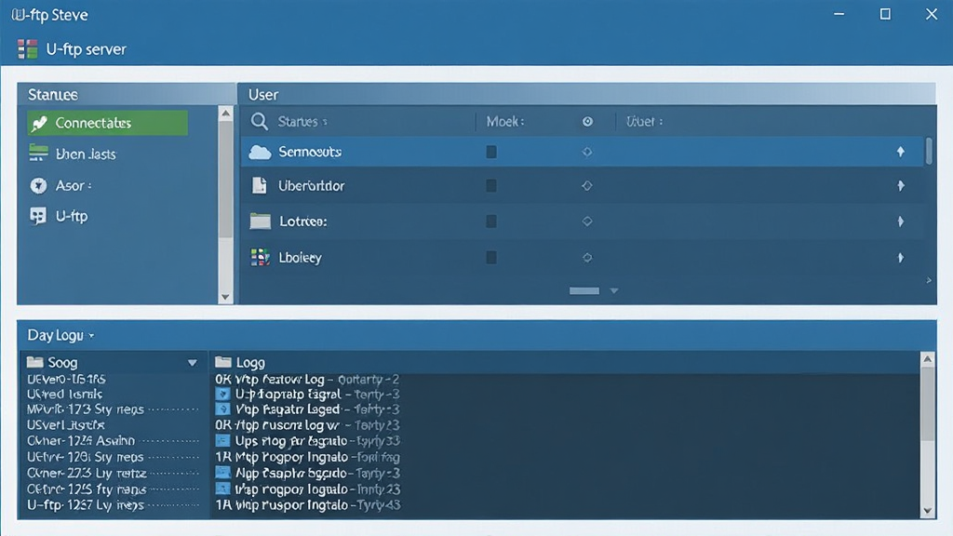Click the sidebar scrollbar down arrow
This screenshot has height=536, width=953.
click(225, 297)
